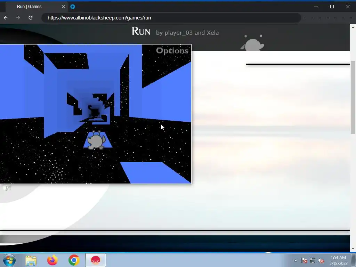Screen dimensions: 356x267
Task: Minimize the browser window
Action: [316, 7]
